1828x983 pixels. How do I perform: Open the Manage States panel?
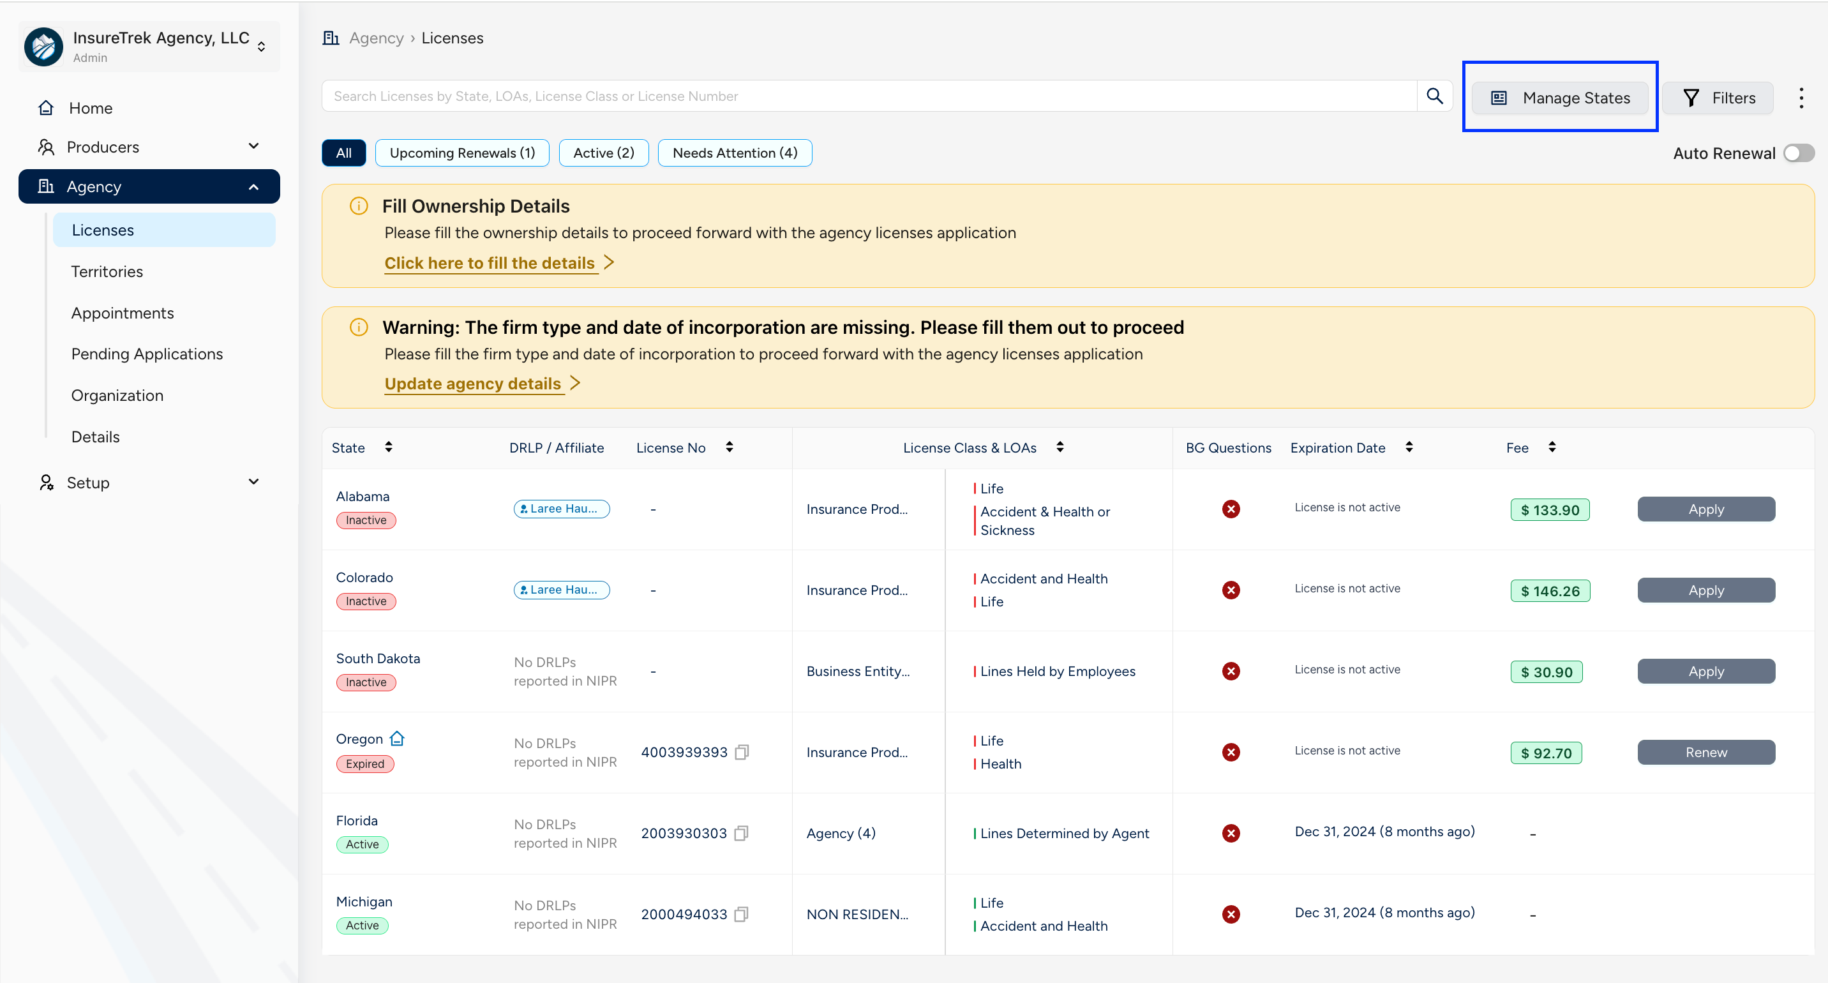1559,97
